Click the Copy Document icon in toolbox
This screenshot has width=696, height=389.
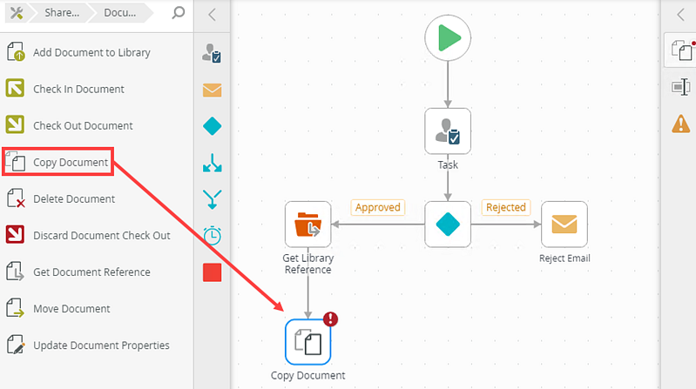(x=16, y=162)
